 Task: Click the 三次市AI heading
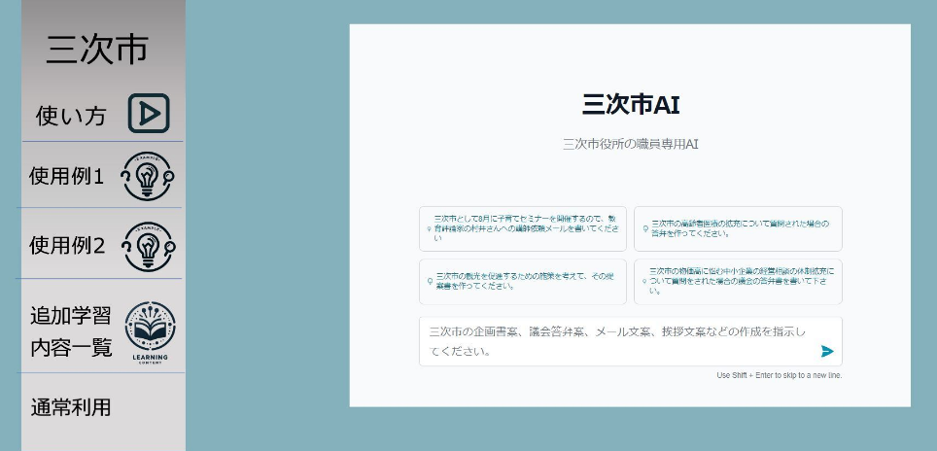click(x=630, y=105)
